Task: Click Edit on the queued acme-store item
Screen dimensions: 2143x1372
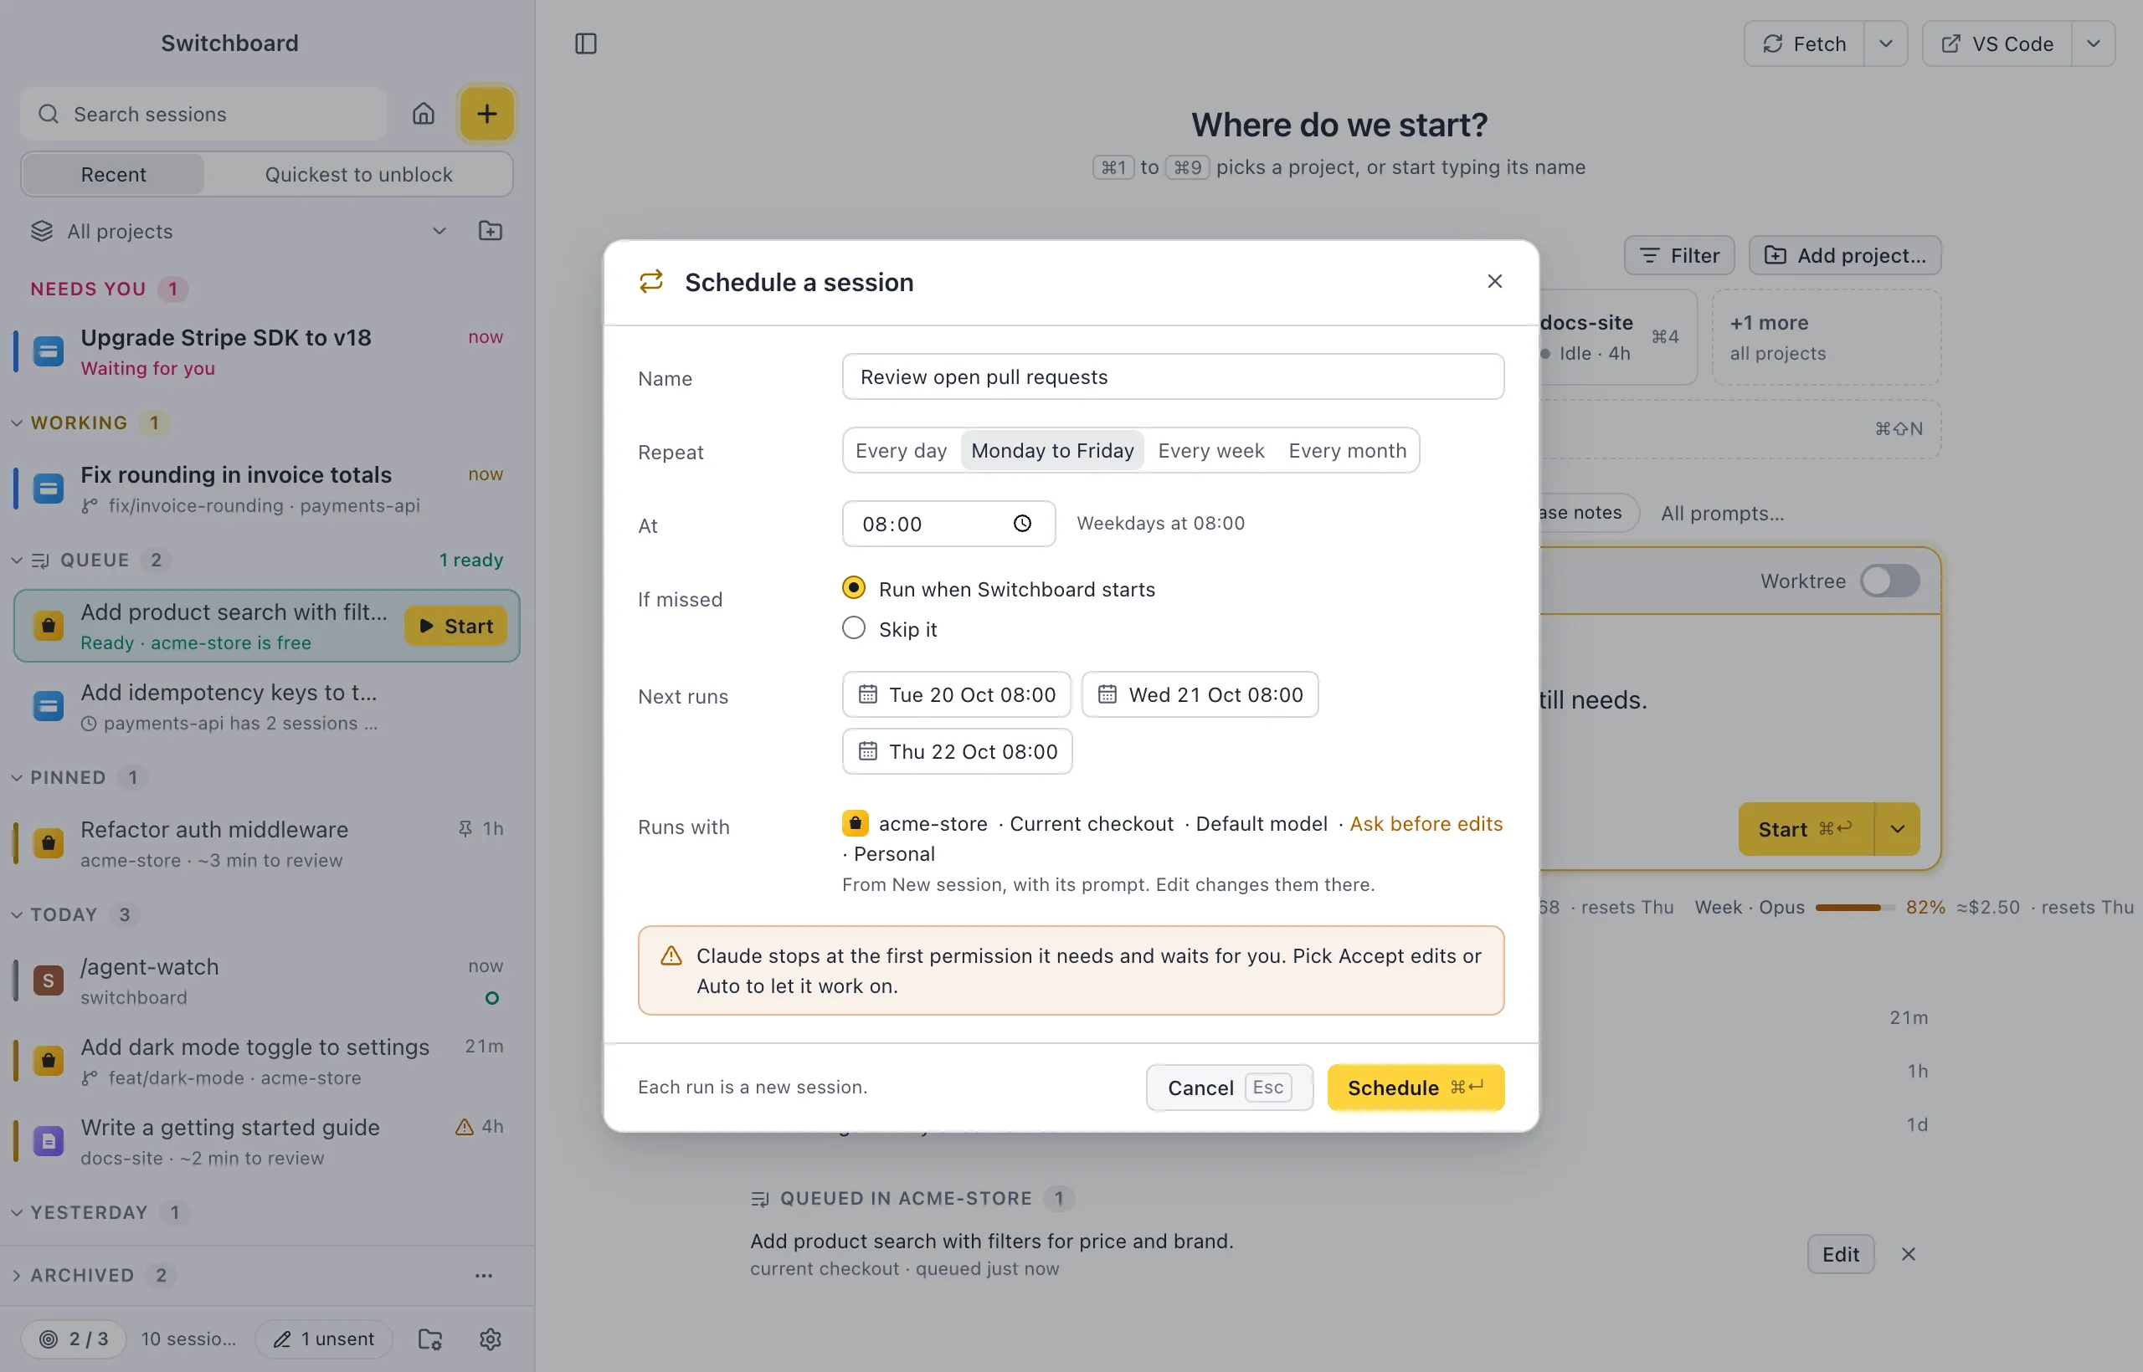Action: coord(1840,1254)
